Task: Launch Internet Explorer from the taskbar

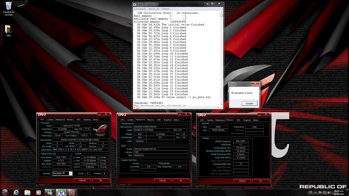Action: (x=16, y=192)
